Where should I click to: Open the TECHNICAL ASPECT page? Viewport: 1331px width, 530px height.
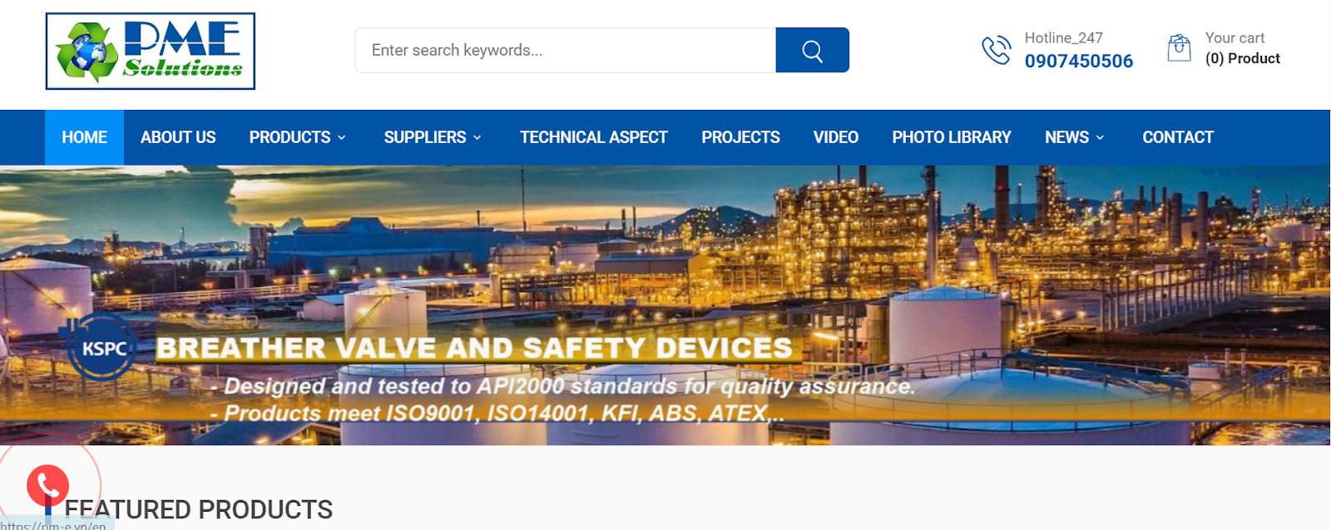(594, 137)
